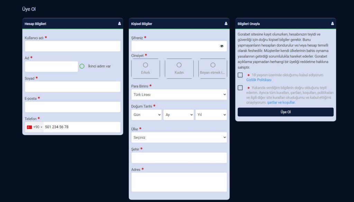The width and height of the screenshot is (354, 202).
Task: Select the Erkek gender radio option
Action: [146, 65]
